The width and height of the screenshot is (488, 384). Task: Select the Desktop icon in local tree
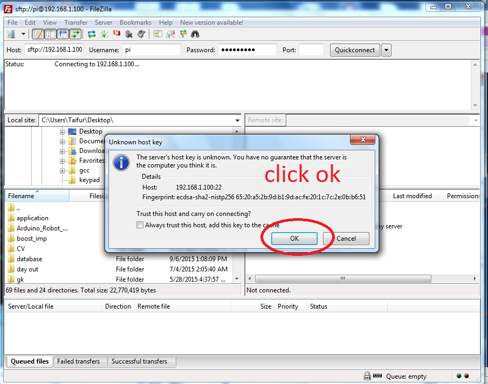coord(72,131)
